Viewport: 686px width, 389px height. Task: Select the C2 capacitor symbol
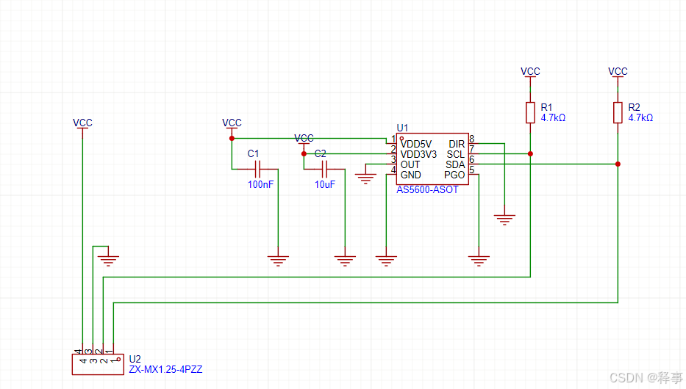(x=325, y=169)
